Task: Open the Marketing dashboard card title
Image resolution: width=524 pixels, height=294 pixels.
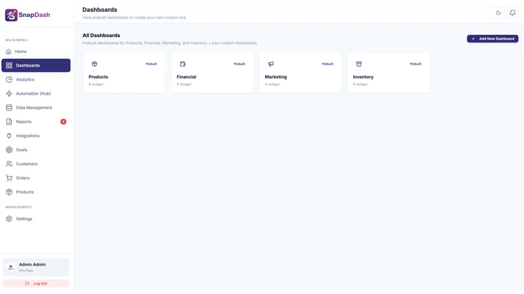Action: (x=276, y=76)
